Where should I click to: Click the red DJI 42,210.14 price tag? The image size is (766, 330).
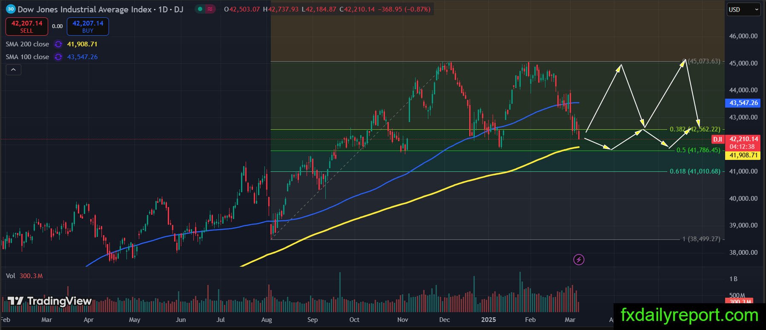tap(736, 143)
